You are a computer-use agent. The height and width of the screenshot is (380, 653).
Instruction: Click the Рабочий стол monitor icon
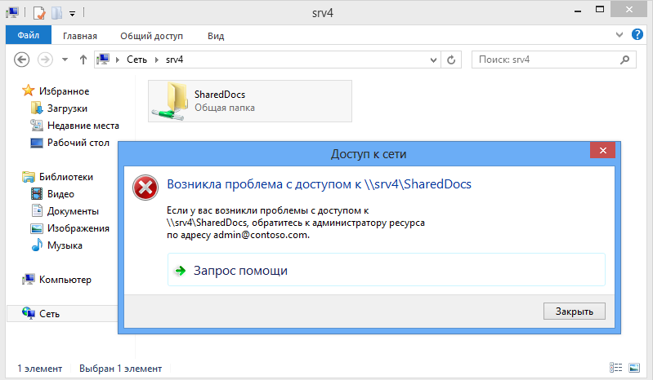(x=37, y=143)
